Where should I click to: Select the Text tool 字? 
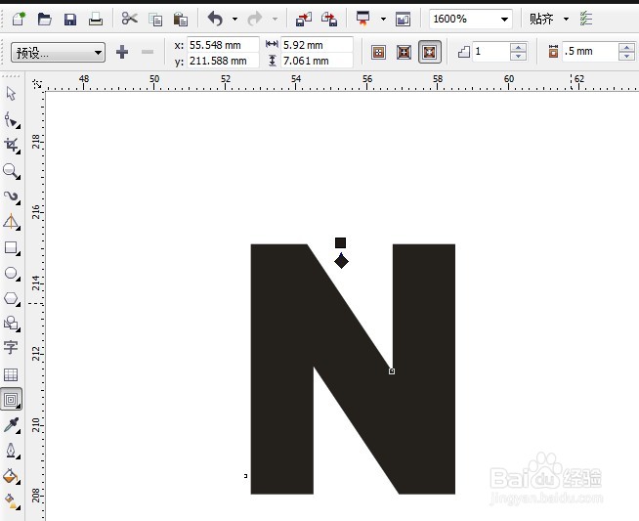[x=11, y=348]
